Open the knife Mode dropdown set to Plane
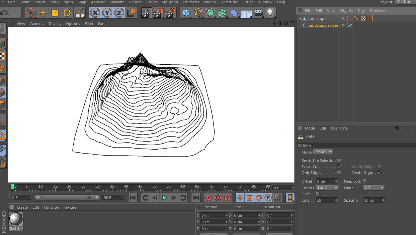The height and width of the screenshot is (235, 416). (x=323, y=152)
